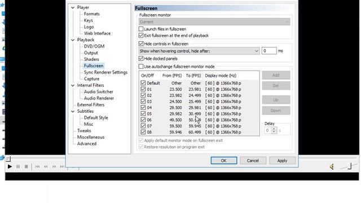
Task: Select Misc under Subtitles
Action: tap(89, 124)
